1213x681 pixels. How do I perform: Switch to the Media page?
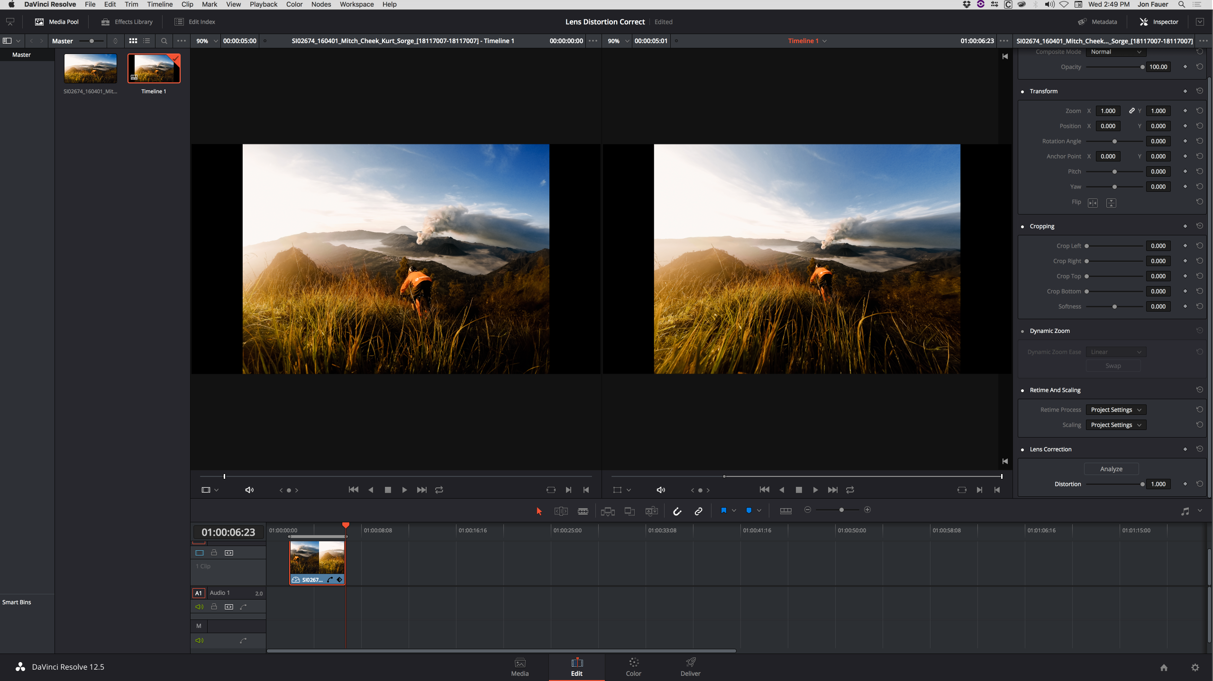pyautogui.click(x=520, y=667)
